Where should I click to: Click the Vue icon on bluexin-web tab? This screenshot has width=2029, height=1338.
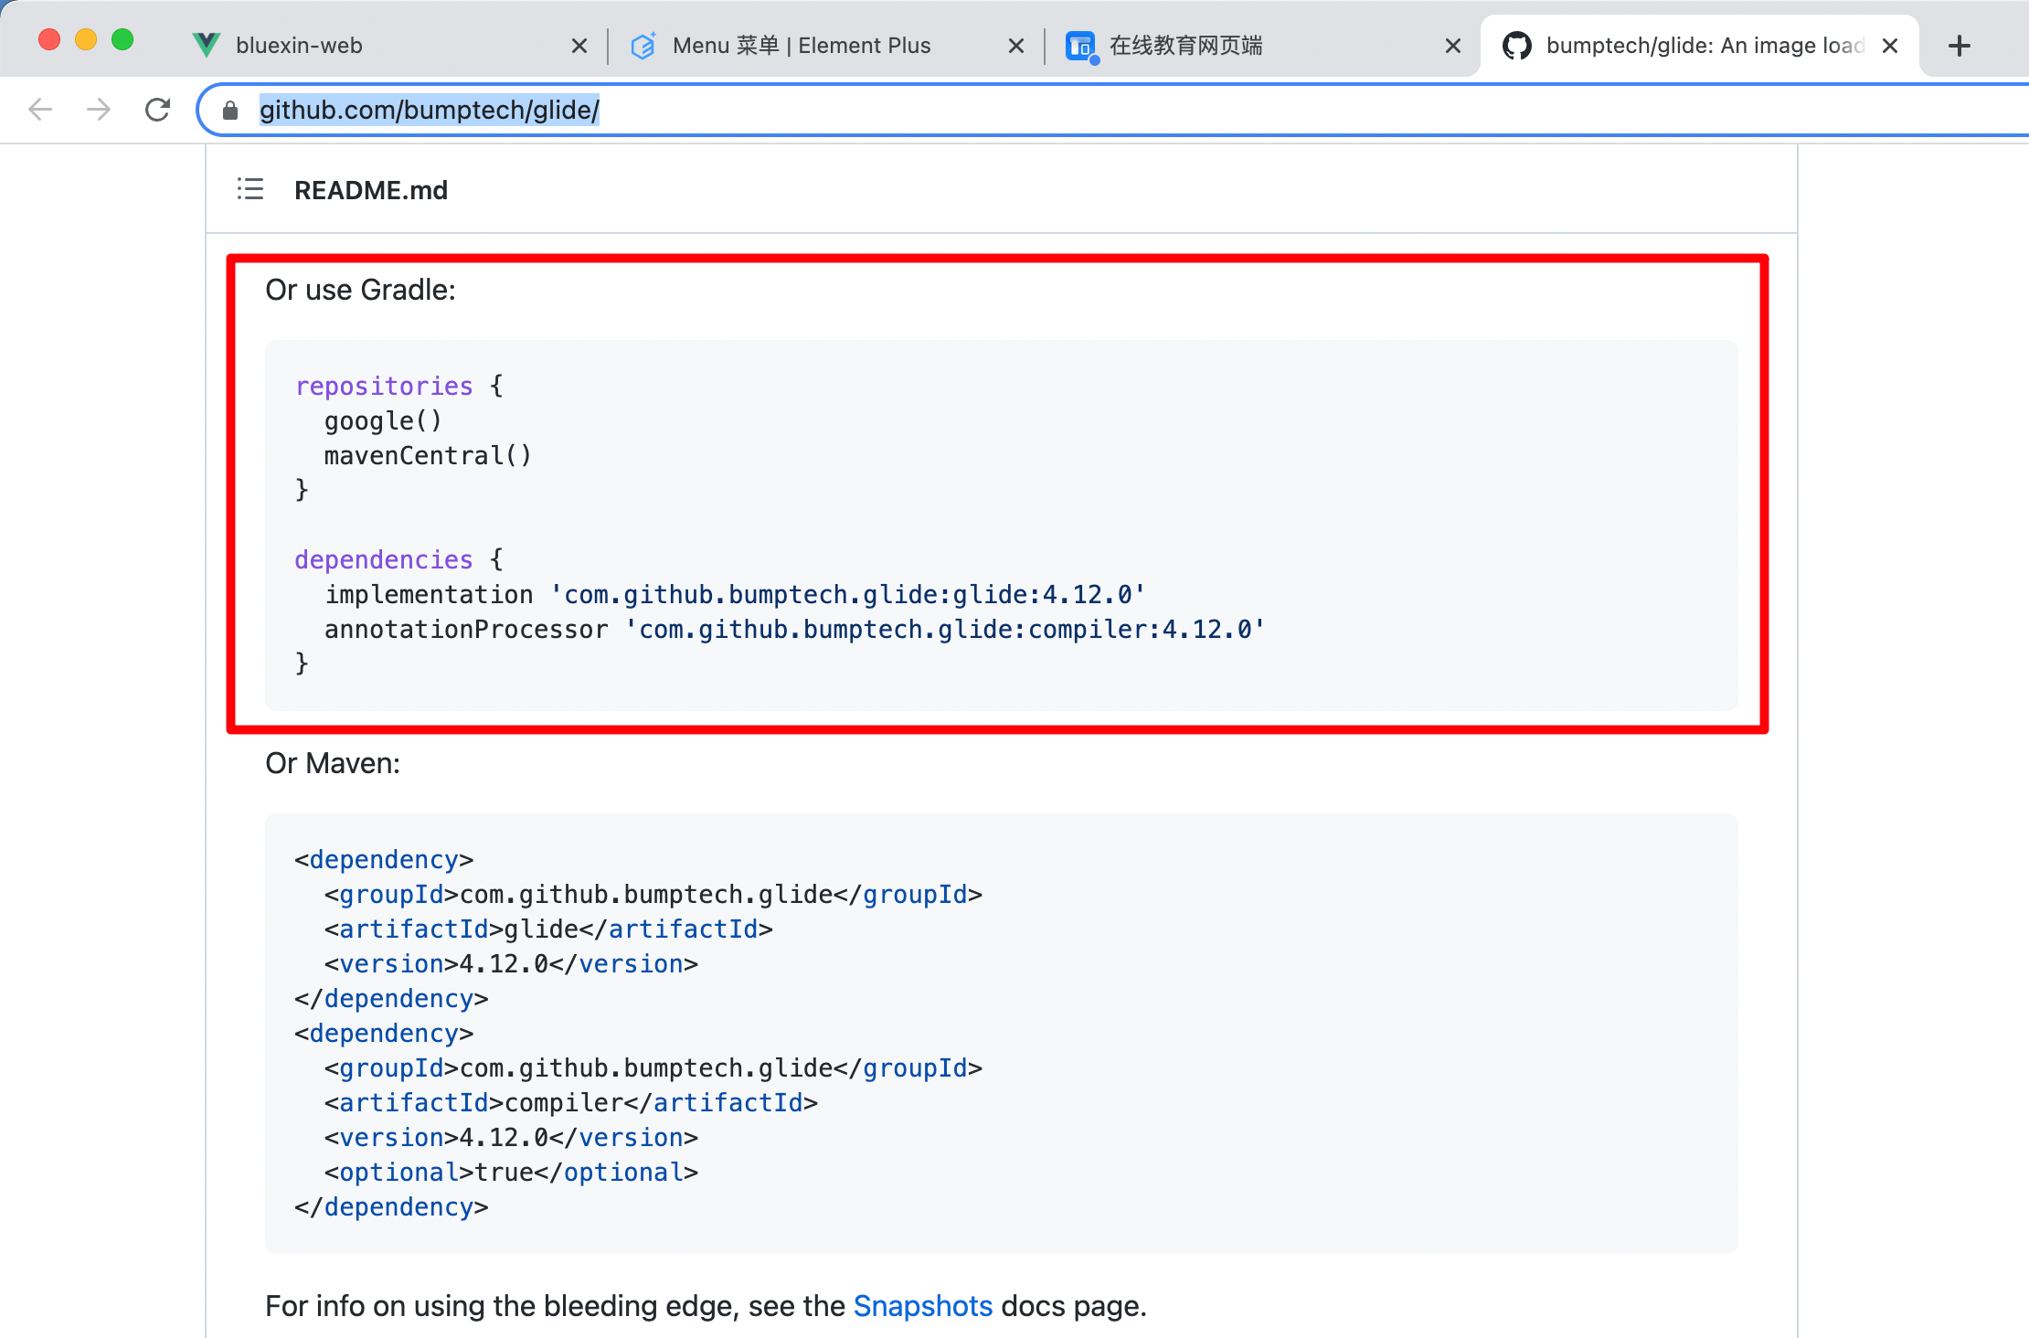coord(207,45)
